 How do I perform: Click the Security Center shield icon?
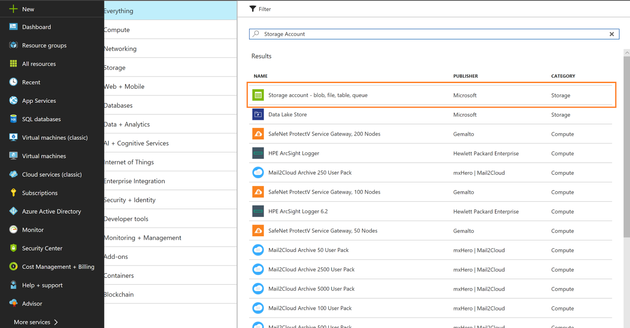click(13, 248)
